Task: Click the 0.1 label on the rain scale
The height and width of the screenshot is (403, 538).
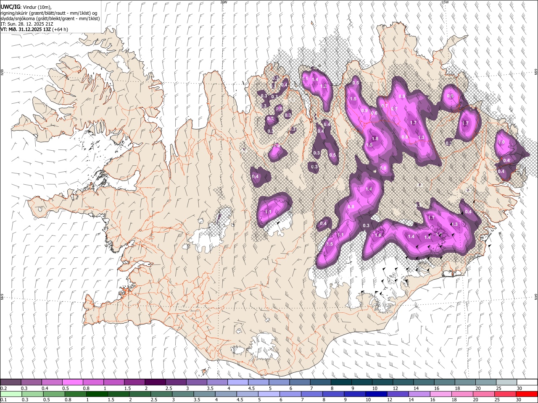Action: coord(3,400)
